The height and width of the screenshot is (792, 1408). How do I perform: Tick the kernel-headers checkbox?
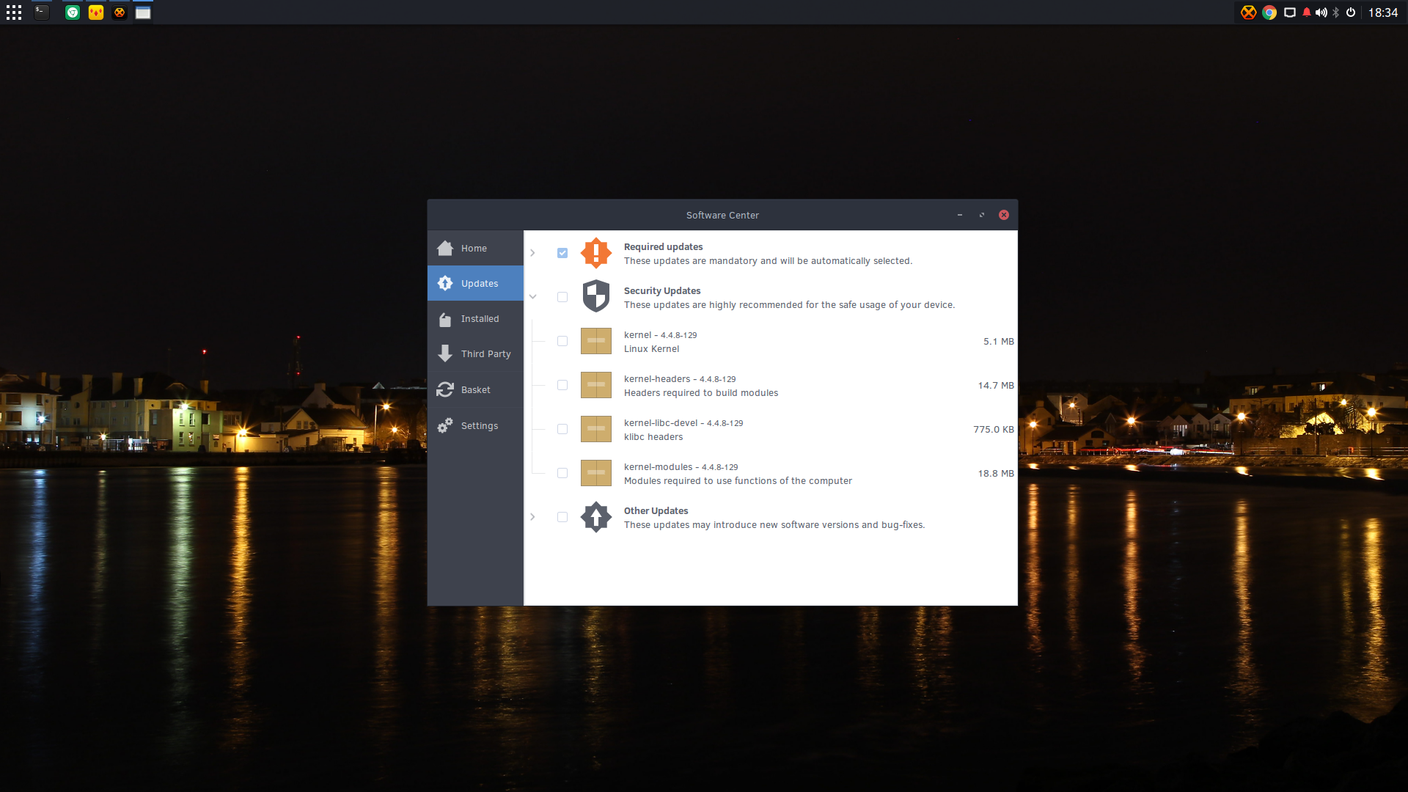click(x=562, y=385)
